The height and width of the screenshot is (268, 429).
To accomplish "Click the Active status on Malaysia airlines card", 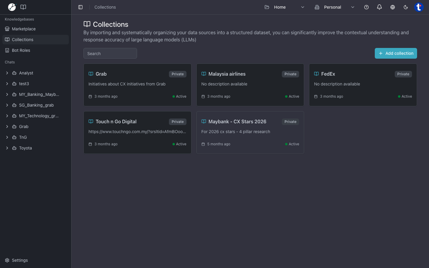I will [292, 96].
